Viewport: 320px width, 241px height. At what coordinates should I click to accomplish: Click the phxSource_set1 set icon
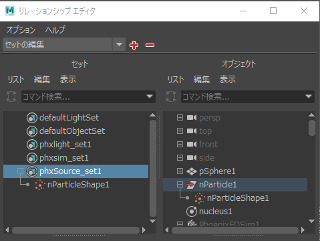(32, 171)
